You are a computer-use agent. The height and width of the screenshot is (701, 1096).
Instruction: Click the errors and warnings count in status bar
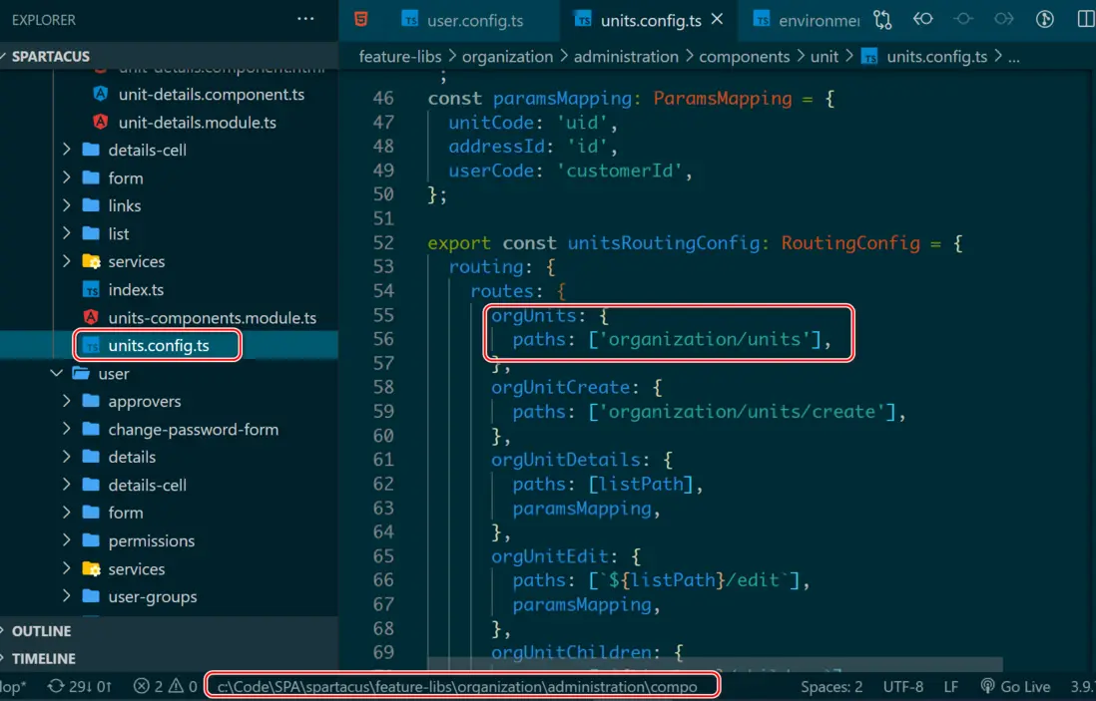coord(165,687)
